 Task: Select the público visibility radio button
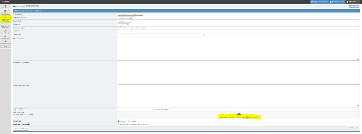[x=119, y=121]
